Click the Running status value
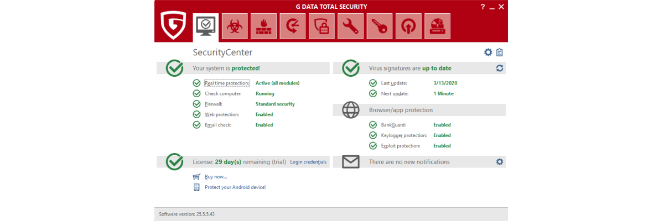Image resolution: width=664 pixels, height=221 pixels. (265, 93)
